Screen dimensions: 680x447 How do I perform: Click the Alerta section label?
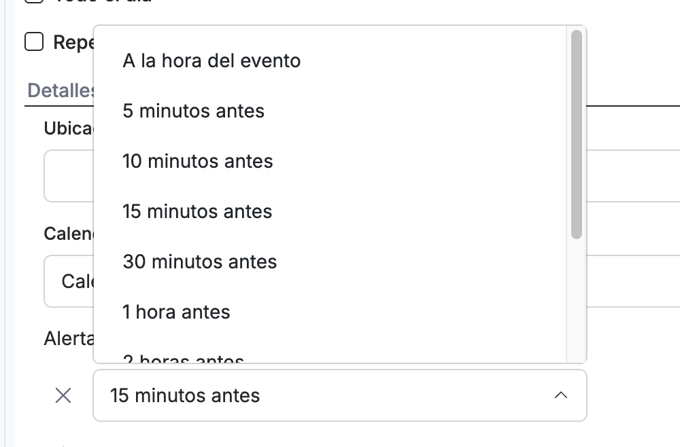pyautogui.click(x=69, y=338)
